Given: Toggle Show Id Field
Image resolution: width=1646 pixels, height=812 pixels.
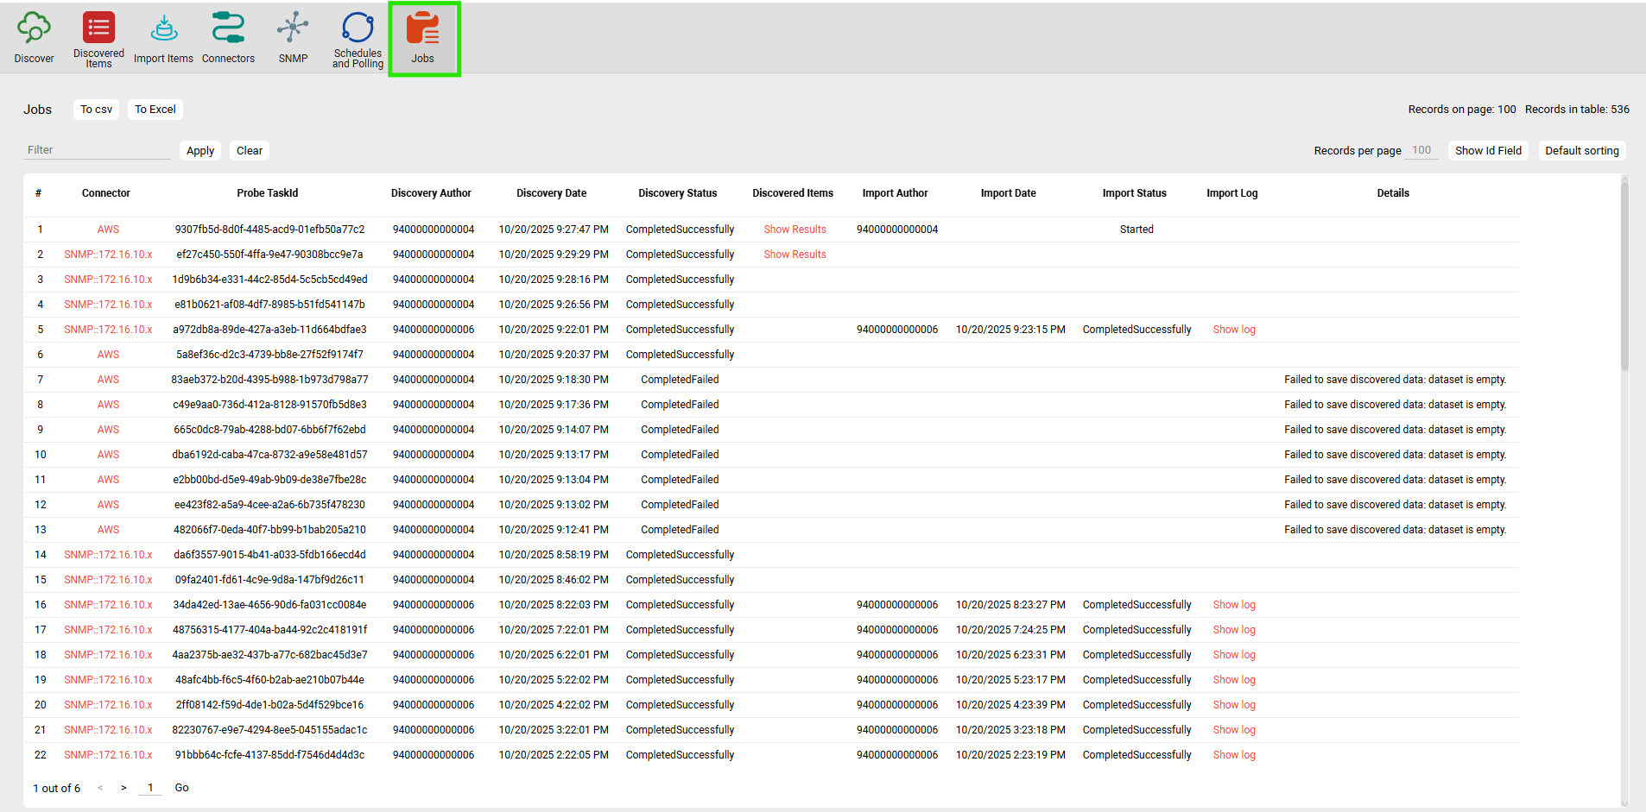Looking at the screenshot, I should pyautogui.click(x=1488, y=151).
